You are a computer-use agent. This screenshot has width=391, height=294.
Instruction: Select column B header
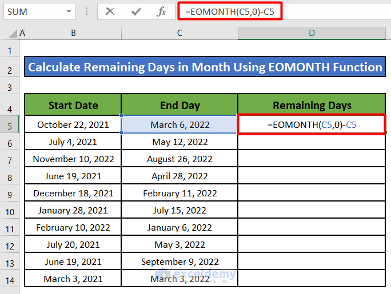73,33
